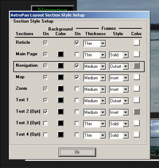This screenshot has height=168, width=159.
Task: Enable Text 2 (Opt) frame On checkbox
Action: tap(77, 112)
